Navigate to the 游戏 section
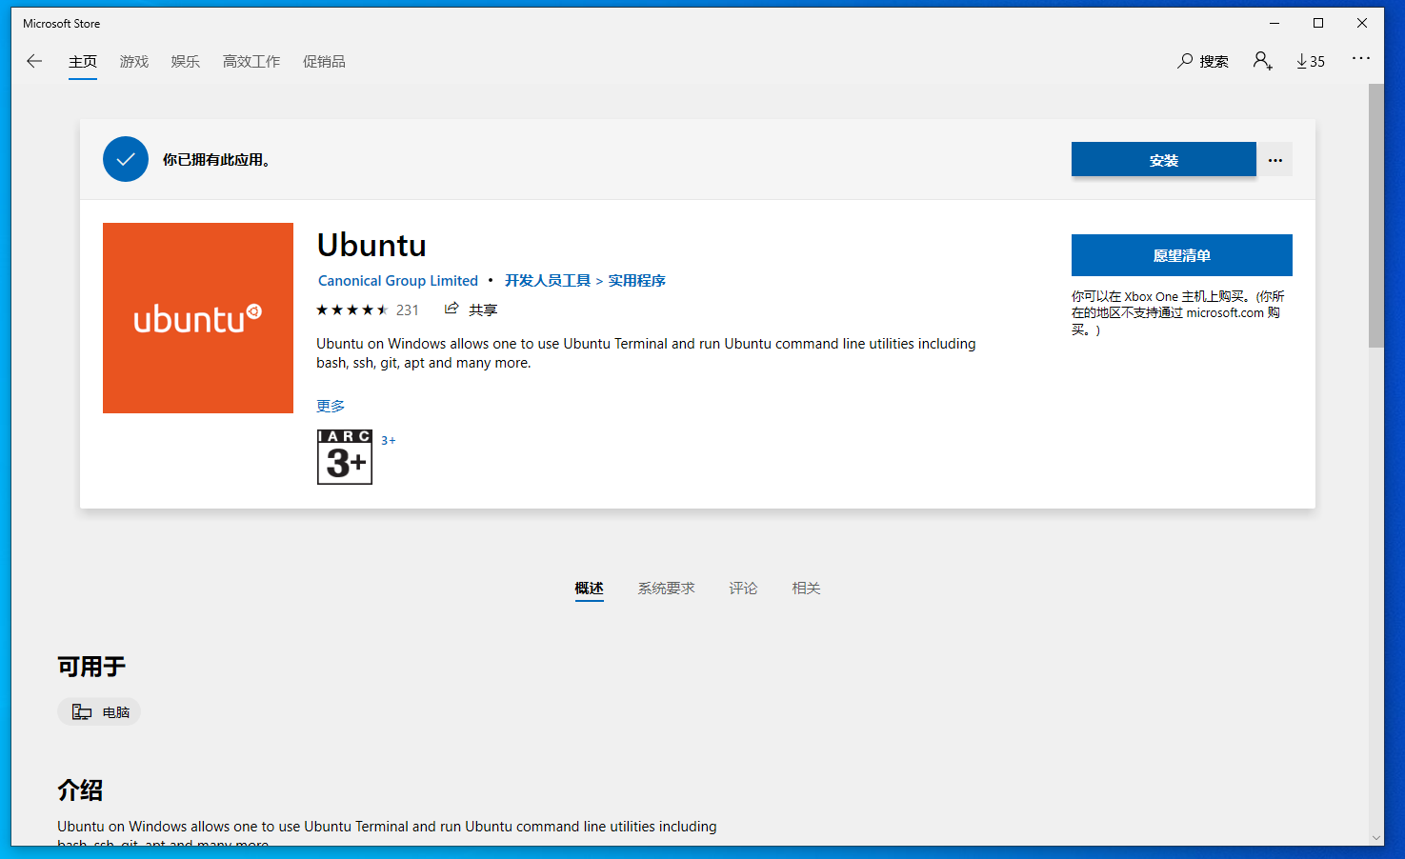 coord(133,61)
